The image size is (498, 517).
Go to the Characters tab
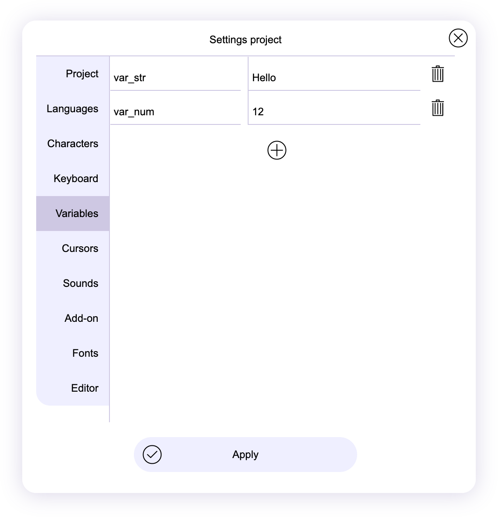(x=73, y=144)
